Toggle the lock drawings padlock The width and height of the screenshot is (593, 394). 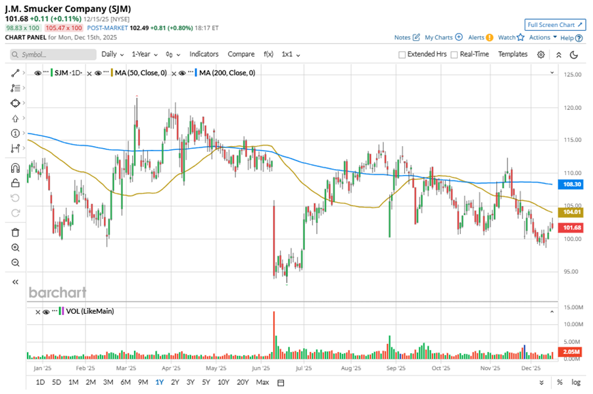click(x=15, y=183)
